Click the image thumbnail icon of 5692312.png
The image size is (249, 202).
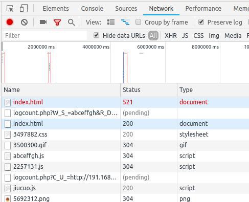point(8,199)
